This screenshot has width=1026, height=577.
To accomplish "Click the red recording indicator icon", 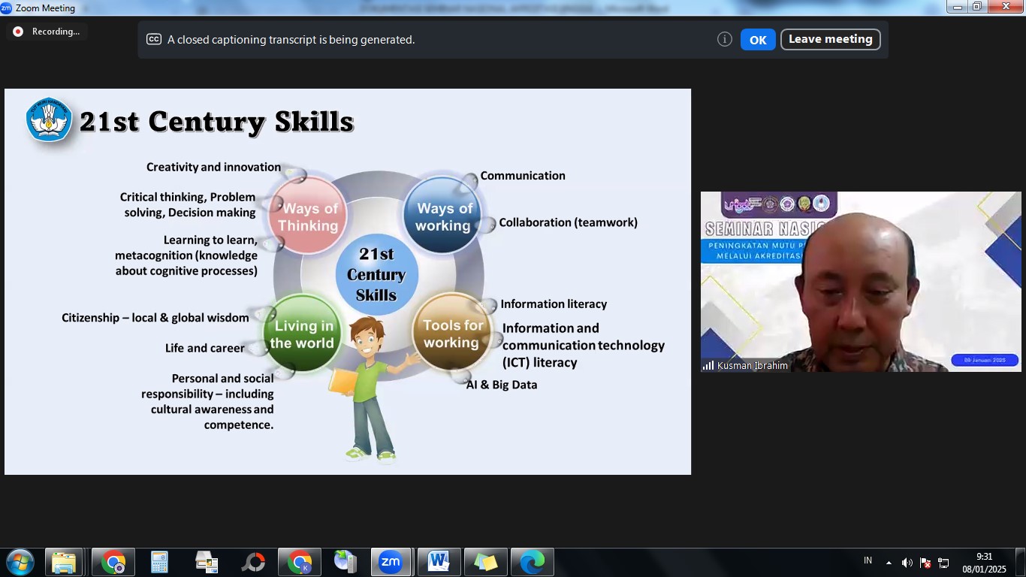I will click(x=18, y=32).
